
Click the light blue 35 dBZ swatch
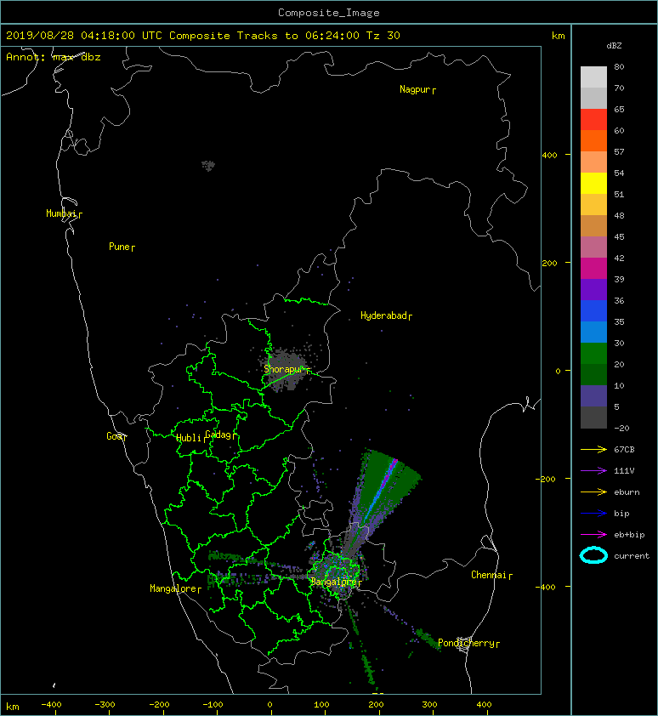[593, 332]
